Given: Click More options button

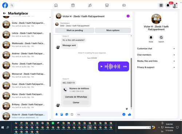Looking at the screenshot, I should 113,30.
